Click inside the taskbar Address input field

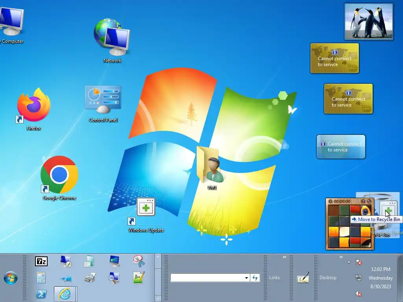point(207,278)
